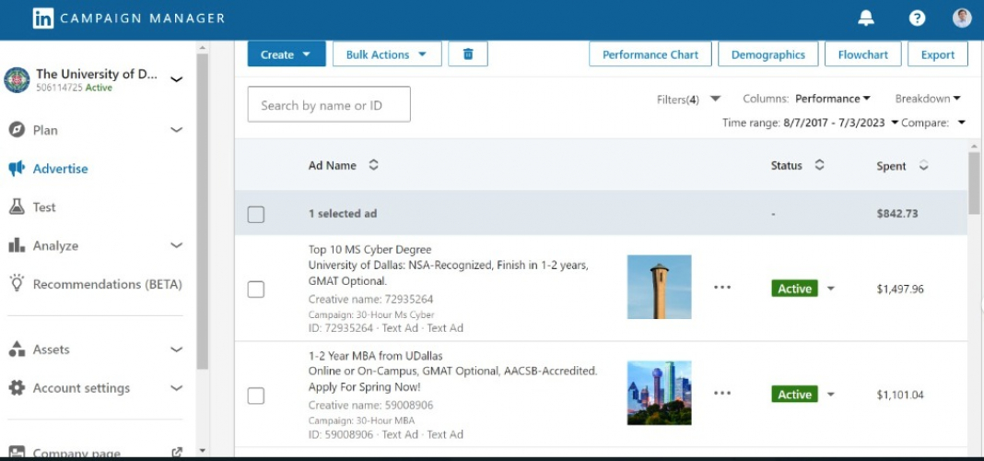Select the Top 10 MS Cyber Degree ad checkbox
984x461 pixels.
(255, 290)
